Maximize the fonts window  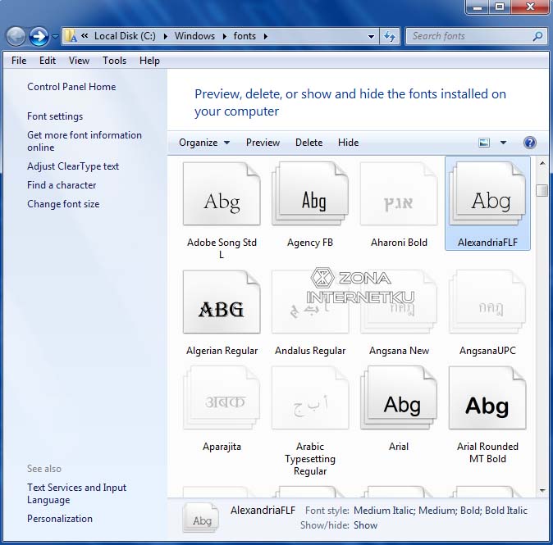(500, 7)
